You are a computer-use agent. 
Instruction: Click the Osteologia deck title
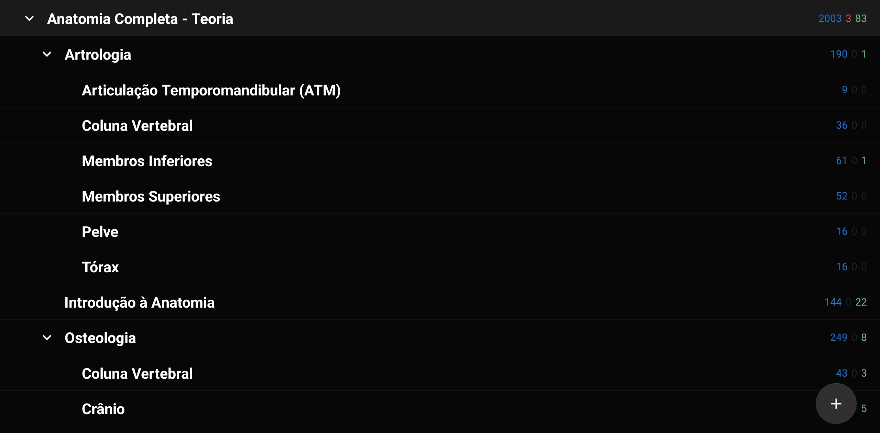tap(100, 338)
